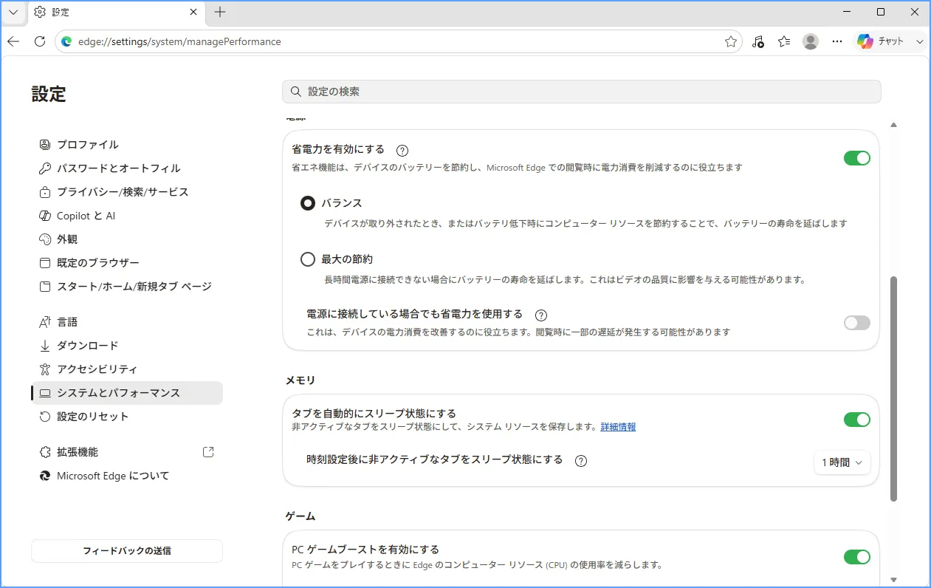
Task: Open the Settings and more ellipsis menu
Action: tap(837, 41)
